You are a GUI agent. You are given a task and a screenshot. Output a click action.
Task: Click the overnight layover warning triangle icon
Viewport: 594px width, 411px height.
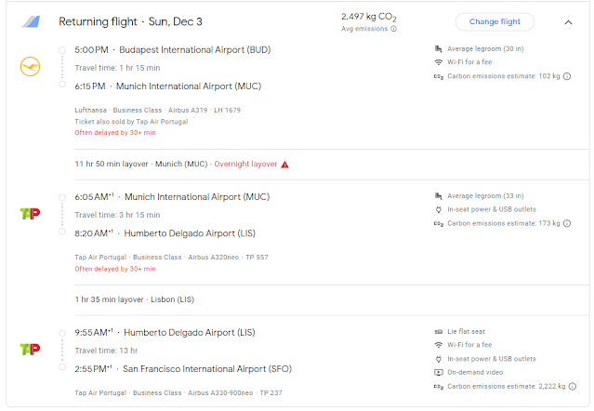pyautogui.click(x=284, y=165)
